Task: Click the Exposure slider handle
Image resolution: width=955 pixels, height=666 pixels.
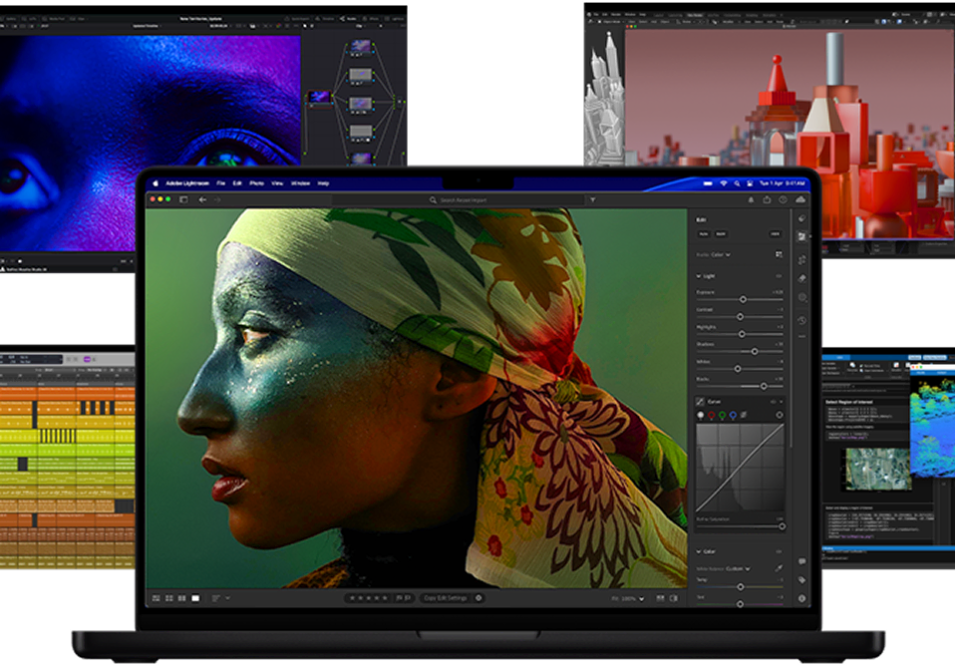Action: coord(743,299)
